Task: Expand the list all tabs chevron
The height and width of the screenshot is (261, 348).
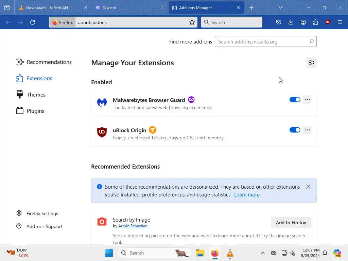Action: coord(280,7)
